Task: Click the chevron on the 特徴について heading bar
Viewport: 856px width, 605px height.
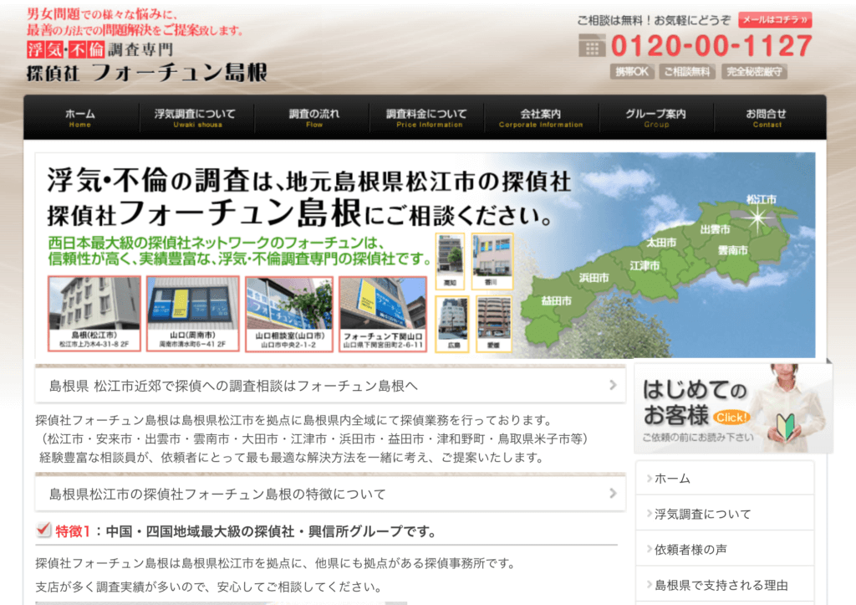Action: tap(613, 493)
